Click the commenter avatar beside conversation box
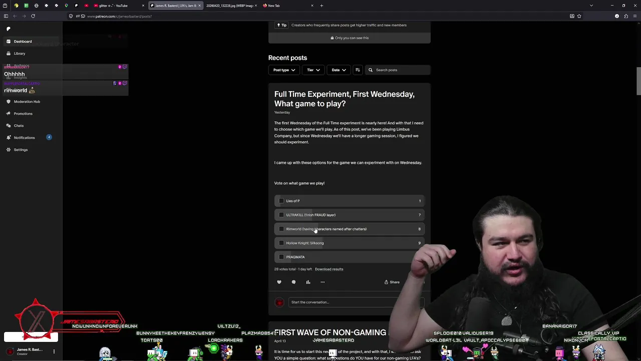The height and width of the screenshot is (361, 641). (279, 302)
